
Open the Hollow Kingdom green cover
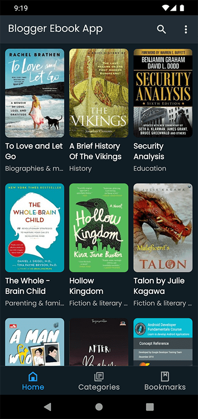point(99,228)
